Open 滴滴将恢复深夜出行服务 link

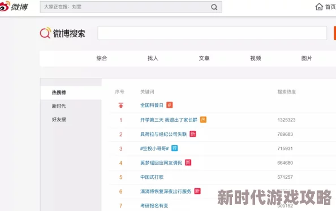coord(166,191)
